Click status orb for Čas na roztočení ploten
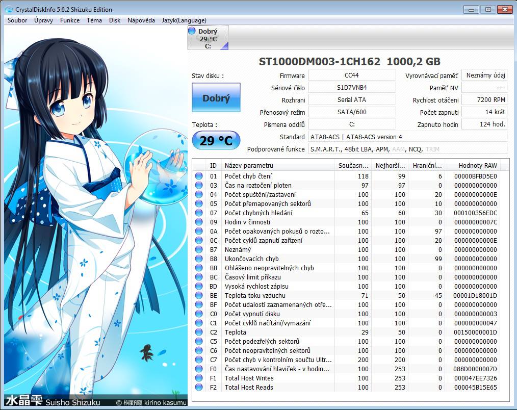This screenshot has width=517, height=410. 199,186
